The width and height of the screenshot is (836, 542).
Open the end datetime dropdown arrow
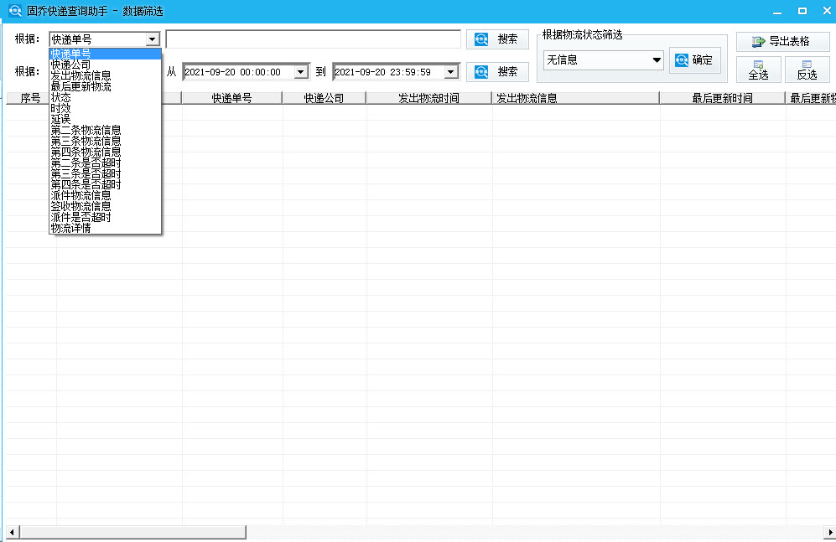(450, 72)
